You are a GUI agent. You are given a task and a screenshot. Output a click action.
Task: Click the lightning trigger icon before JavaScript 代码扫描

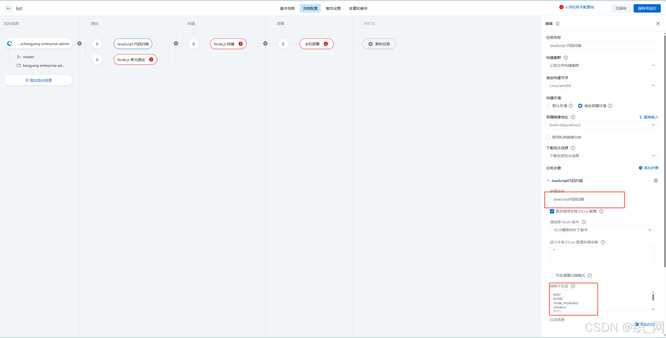point(97,44)
